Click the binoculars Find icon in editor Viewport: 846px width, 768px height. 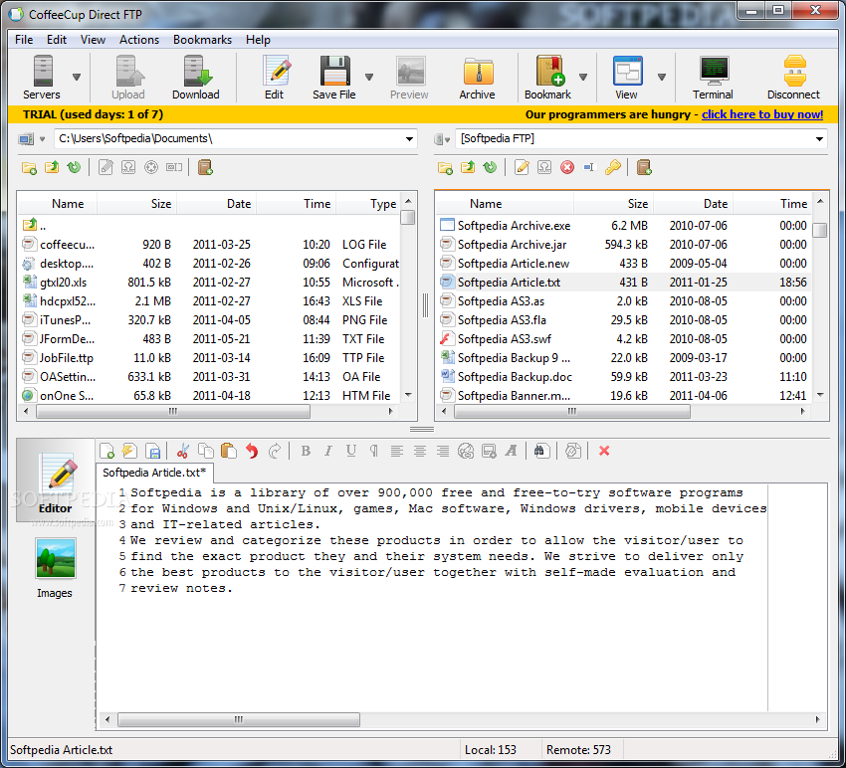pyautogui.click(x=541, y=451)
